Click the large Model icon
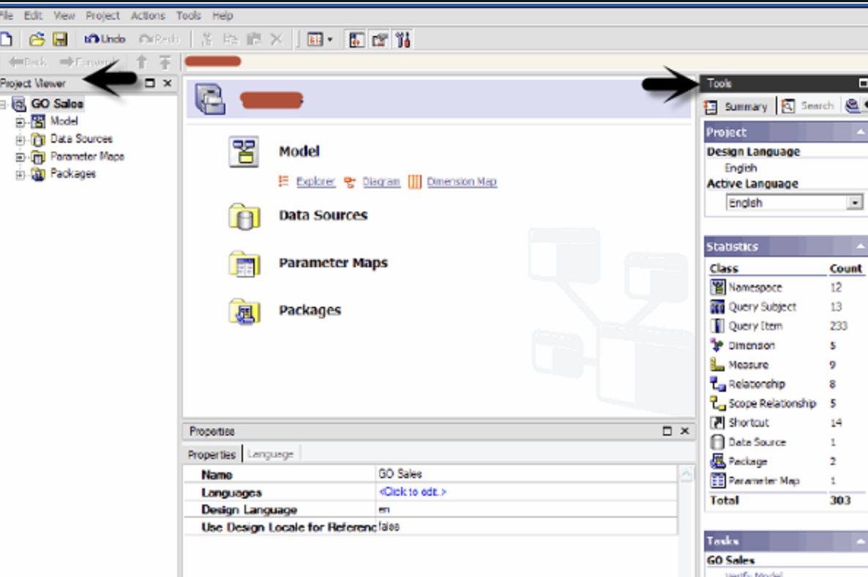 [243, 152]
